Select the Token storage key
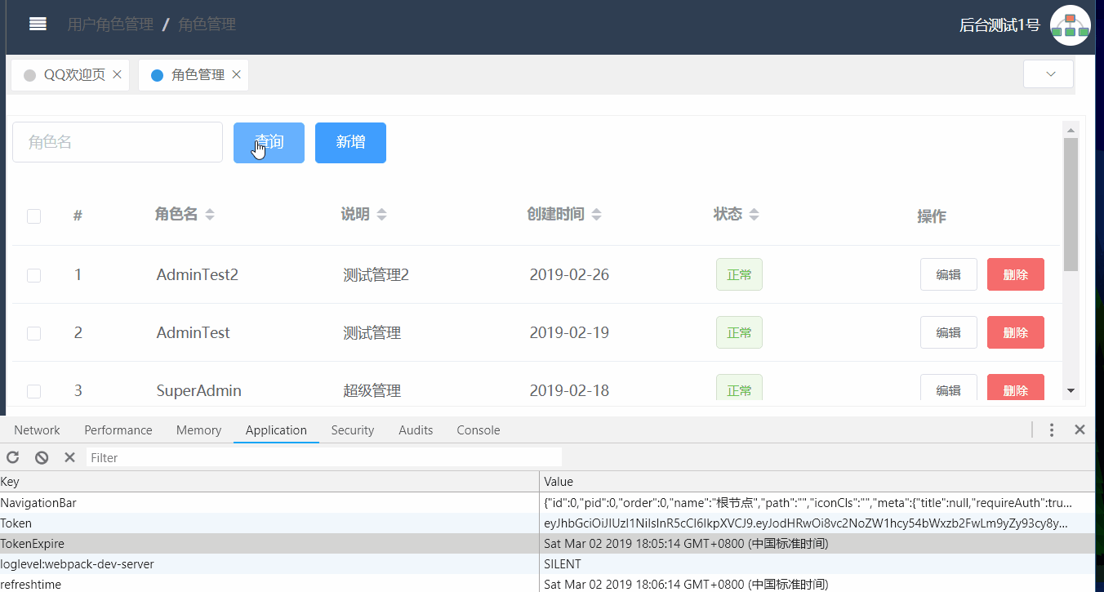This screenshot has height=592, width=1104. pyautogui.click(x=16, y=523)
